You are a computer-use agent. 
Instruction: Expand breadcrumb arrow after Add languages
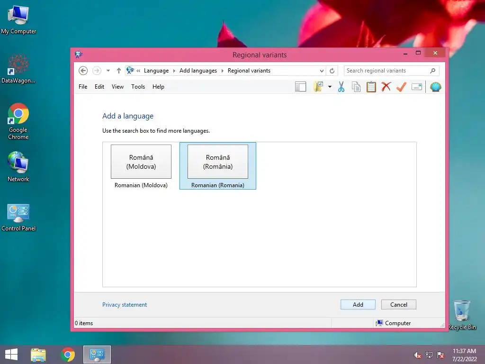tap(223, 71)
